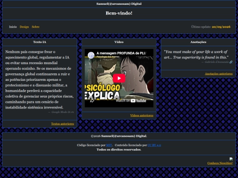Open the MIT license link
238x178 pixels.
pos(109,145)
